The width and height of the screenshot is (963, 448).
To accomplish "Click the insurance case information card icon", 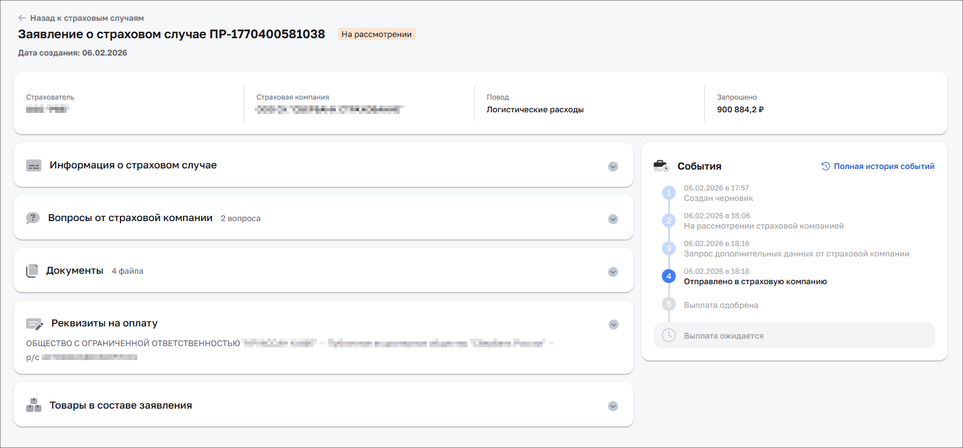I will [34, 166].
